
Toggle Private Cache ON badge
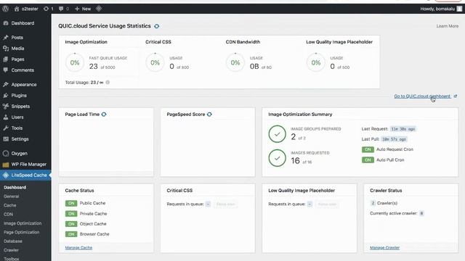point(71,214)
